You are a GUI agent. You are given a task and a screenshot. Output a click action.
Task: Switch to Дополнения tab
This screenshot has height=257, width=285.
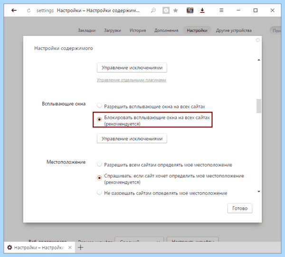coord(166,30)
